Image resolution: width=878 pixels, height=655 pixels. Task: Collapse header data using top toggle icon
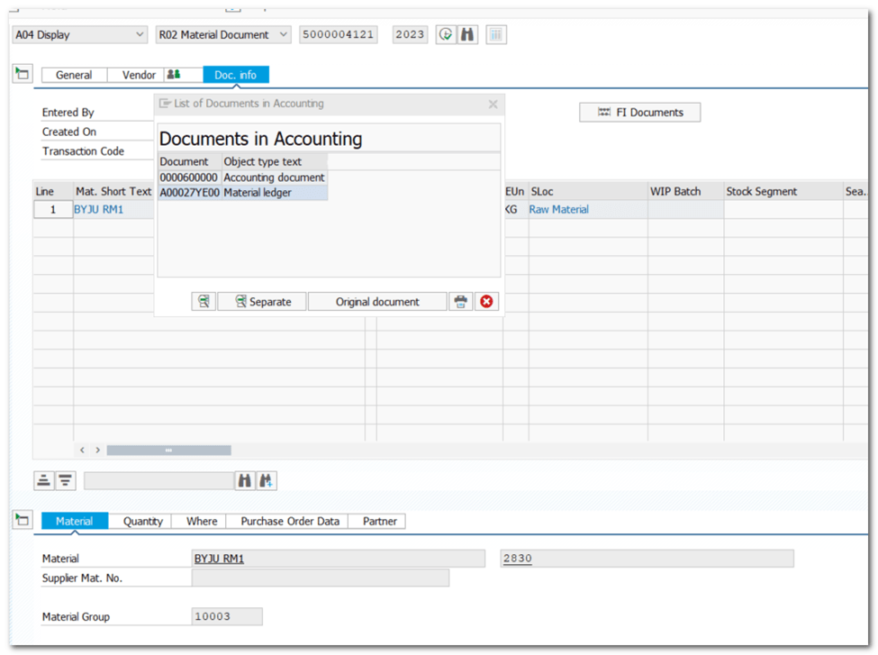click(23, 74)
